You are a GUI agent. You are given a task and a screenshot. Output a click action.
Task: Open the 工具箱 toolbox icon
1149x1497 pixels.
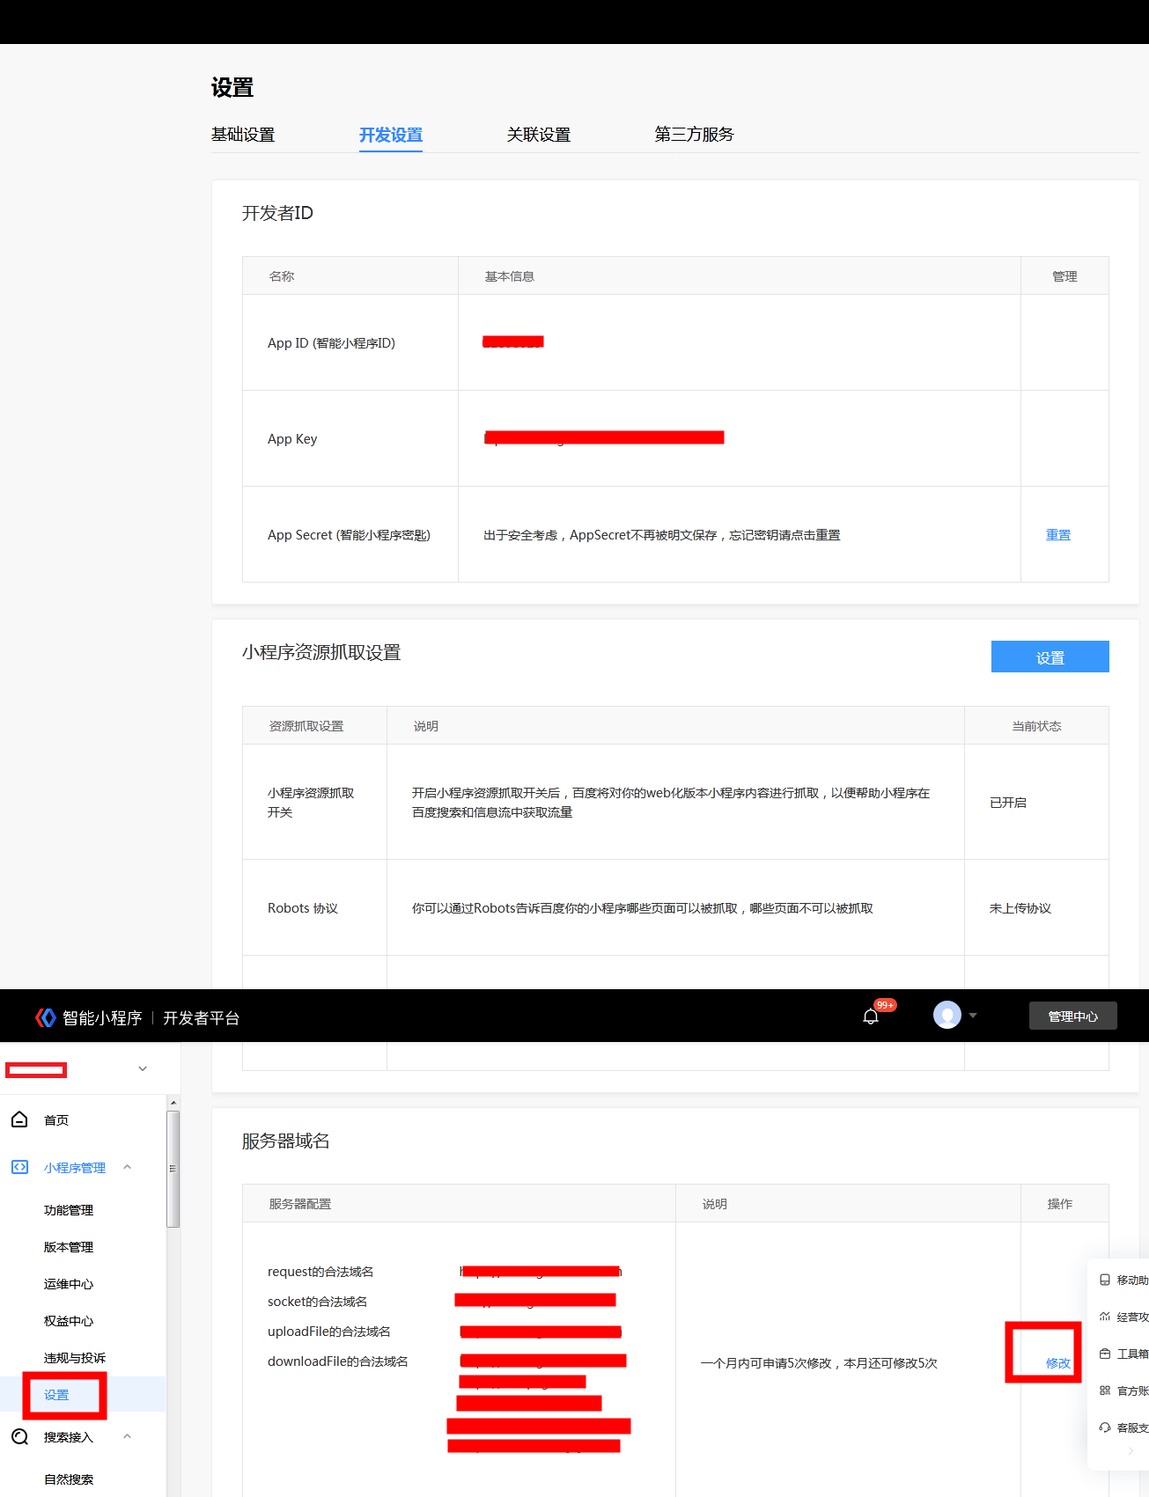point(1105,1354)
